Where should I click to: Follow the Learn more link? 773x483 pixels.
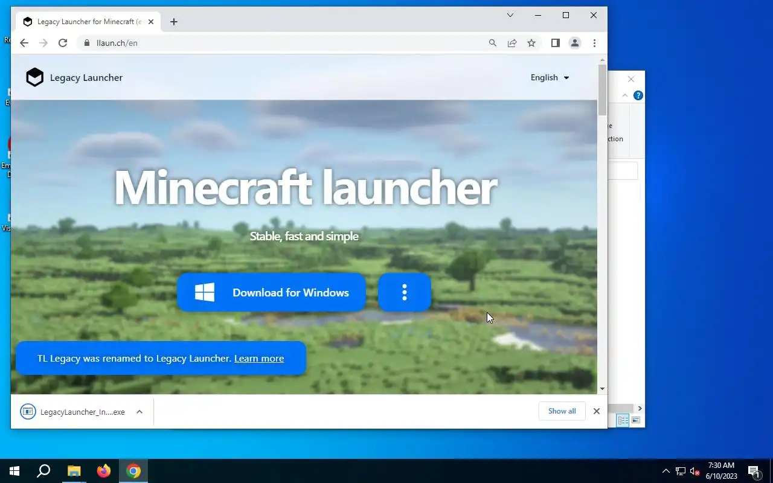click(259, 358)
